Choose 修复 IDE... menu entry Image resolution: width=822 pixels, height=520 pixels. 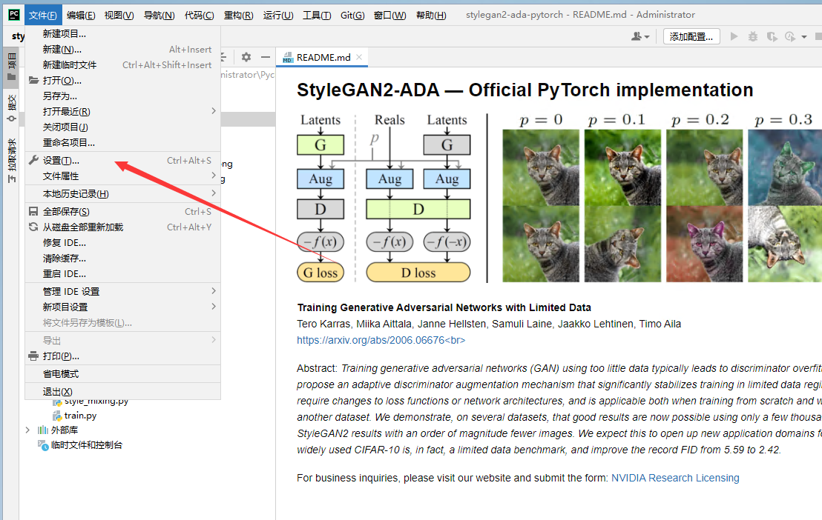[122, 242]
